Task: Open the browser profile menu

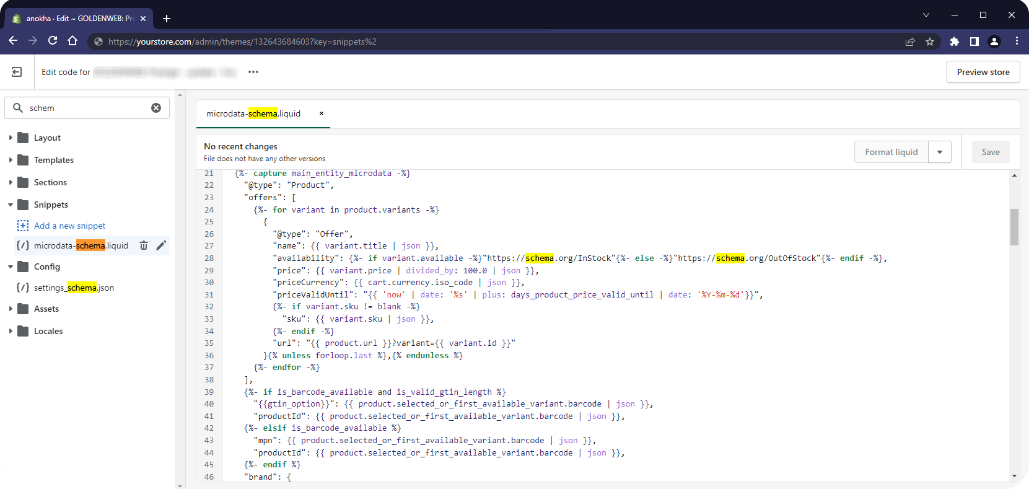Action: (x=994, y=42)
